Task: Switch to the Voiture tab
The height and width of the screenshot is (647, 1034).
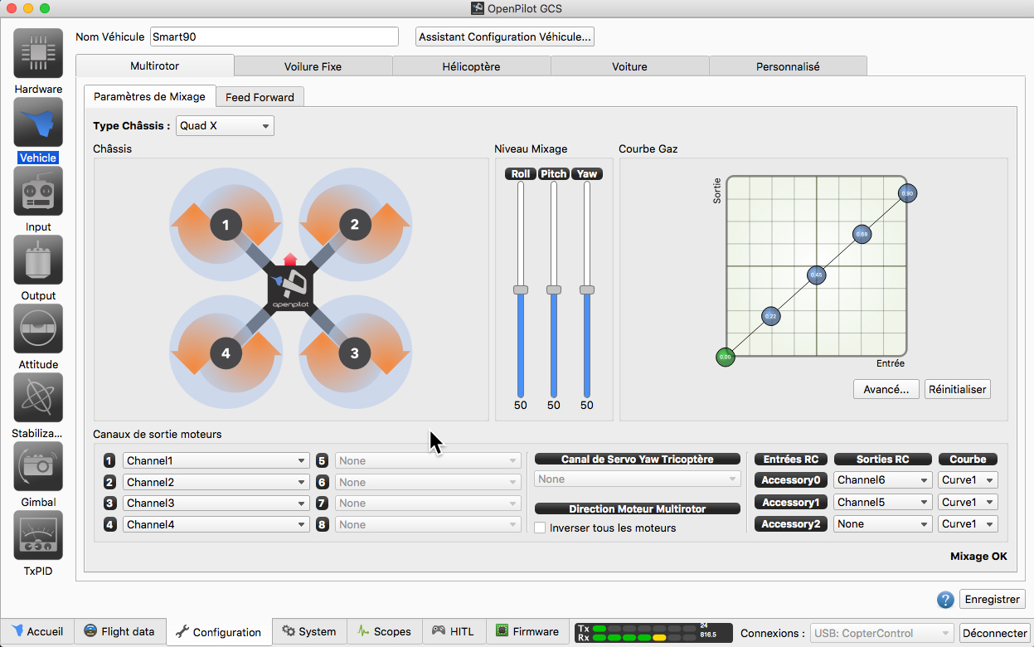Action: (x=629, y=66)
